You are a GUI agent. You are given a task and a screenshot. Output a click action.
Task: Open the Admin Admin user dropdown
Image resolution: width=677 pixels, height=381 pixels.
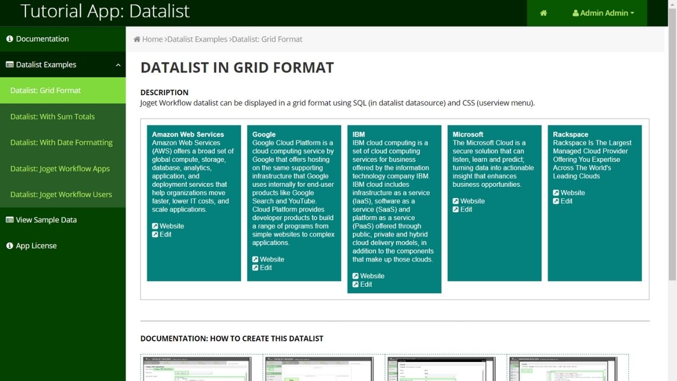(603, 13)
